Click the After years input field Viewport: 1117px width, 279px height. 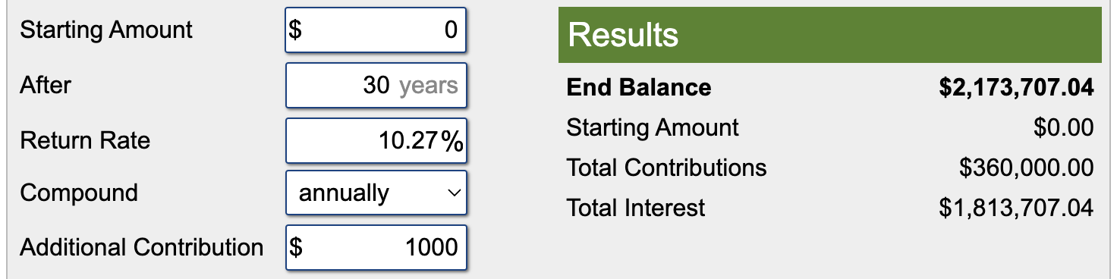(375, 85)
